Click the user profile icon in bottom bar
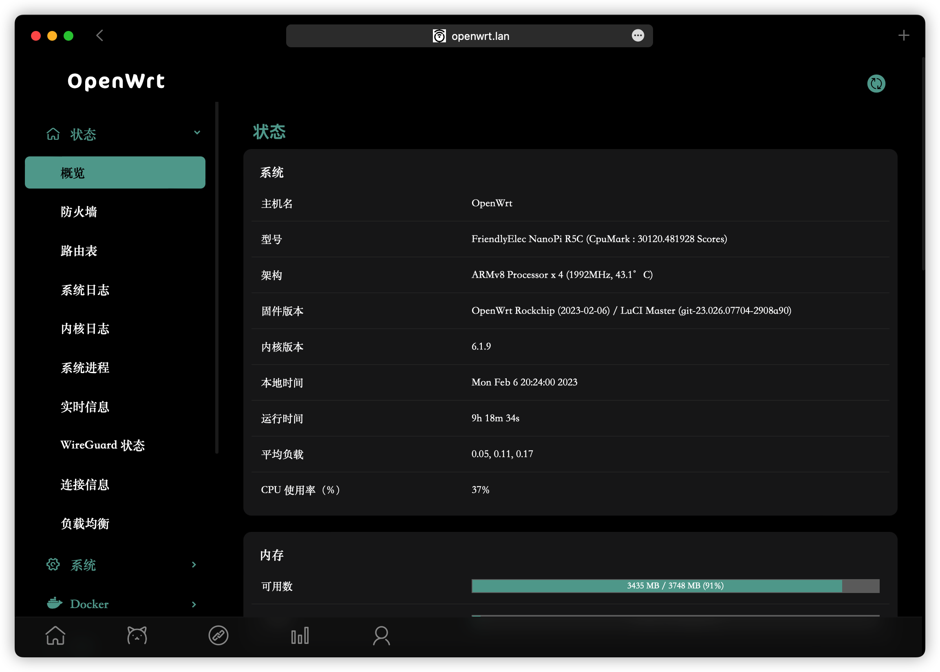Image resolution: width=940 pixels, height=672 pixels. [x=381, y=635]
